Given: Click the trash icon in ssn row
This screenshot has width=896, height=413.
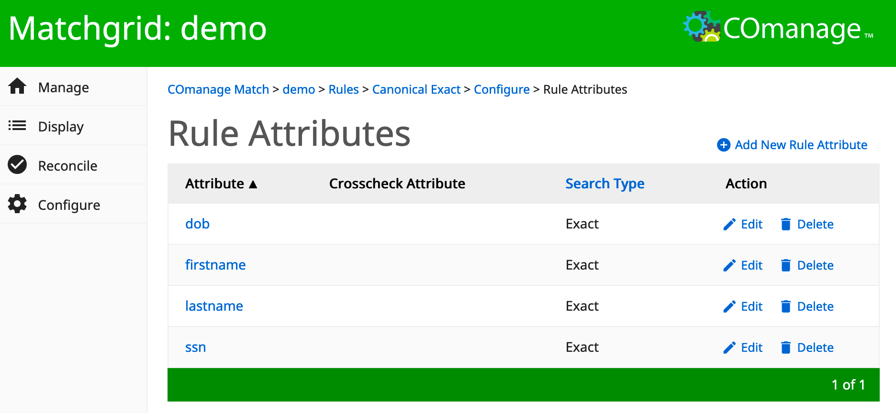Looking at the screenshot, I should (785, 348).
